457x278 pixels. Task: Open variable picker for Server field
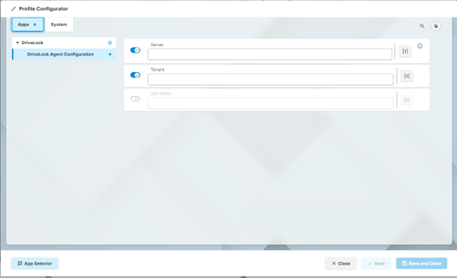coord(405,52)
